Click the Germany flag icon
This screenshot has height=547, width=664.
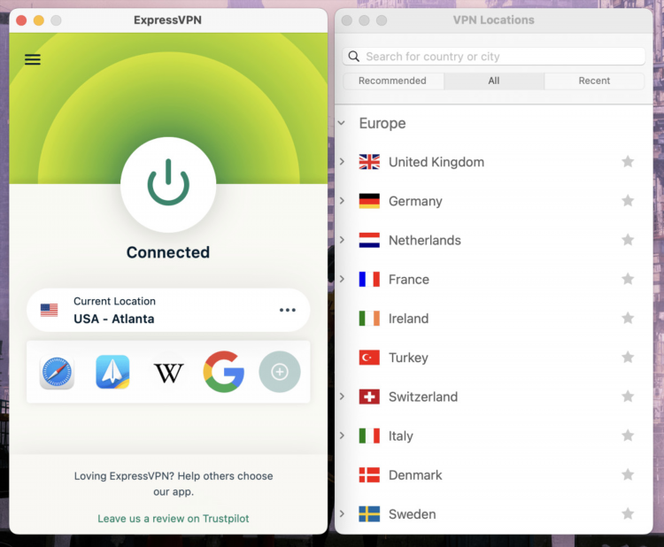click(x=369, y=201)
